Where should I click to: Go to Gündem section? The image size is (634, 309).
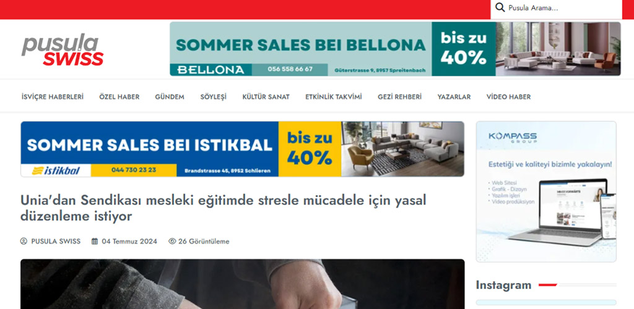(170, 97)
